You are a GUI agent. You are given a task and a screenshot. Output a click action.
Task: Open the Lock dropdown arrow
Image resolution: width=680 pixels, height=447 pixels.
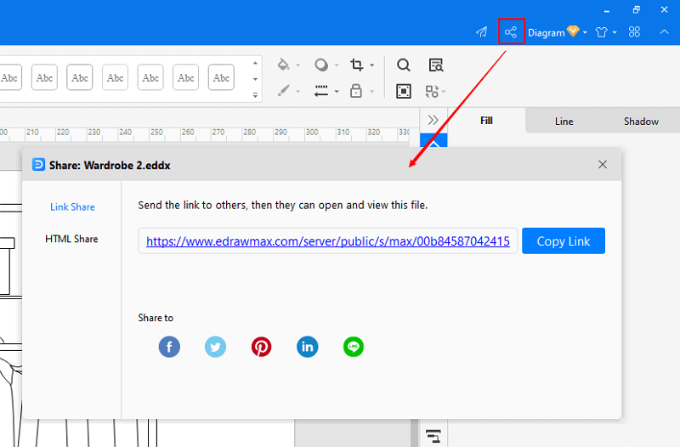point(372,92)
